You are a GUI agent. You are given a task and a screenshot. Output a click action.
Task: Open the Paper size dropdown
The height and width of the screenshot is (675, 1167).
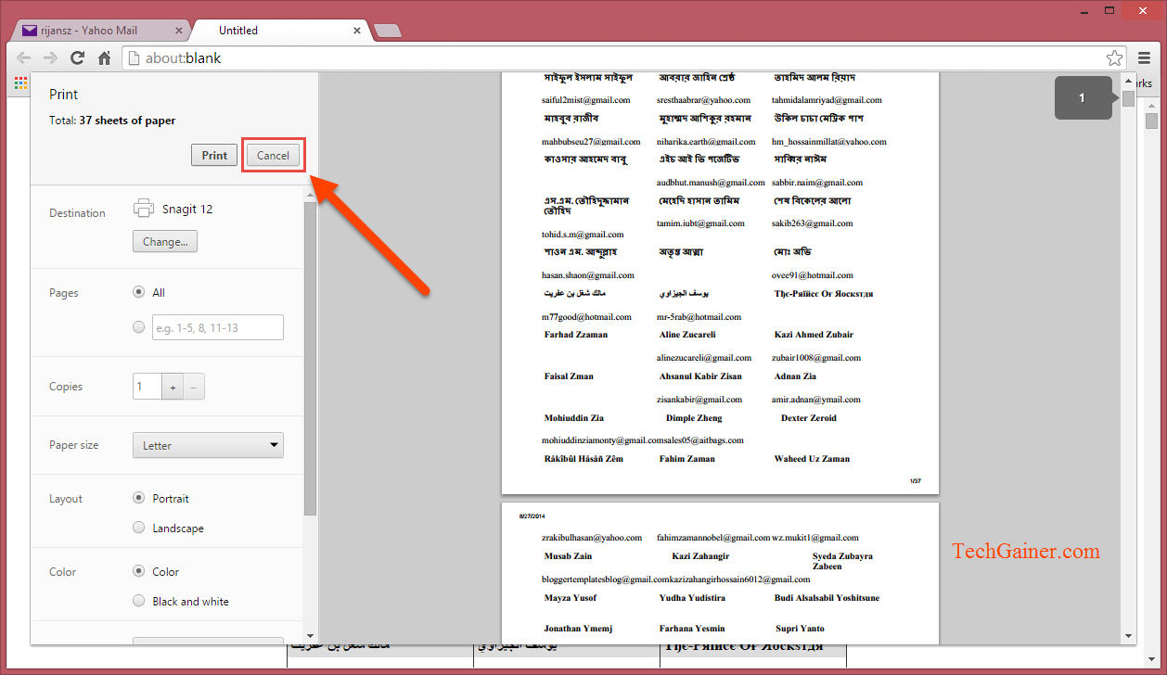(x=208, y=445)
